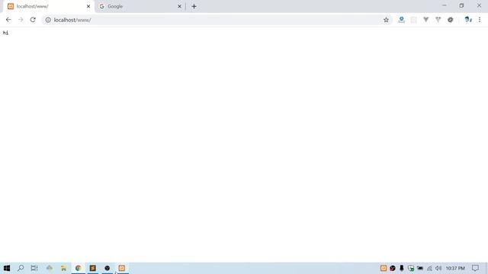Open the black circular app on taskbar
Image resolution: width=488 pixels, height=274 pixels.
(107, 268)
